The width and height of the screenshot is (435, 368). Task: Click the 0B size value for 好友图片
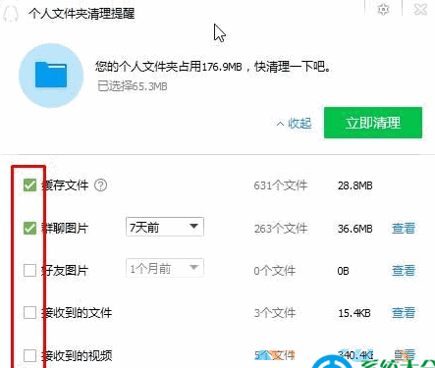coord(344,271)
